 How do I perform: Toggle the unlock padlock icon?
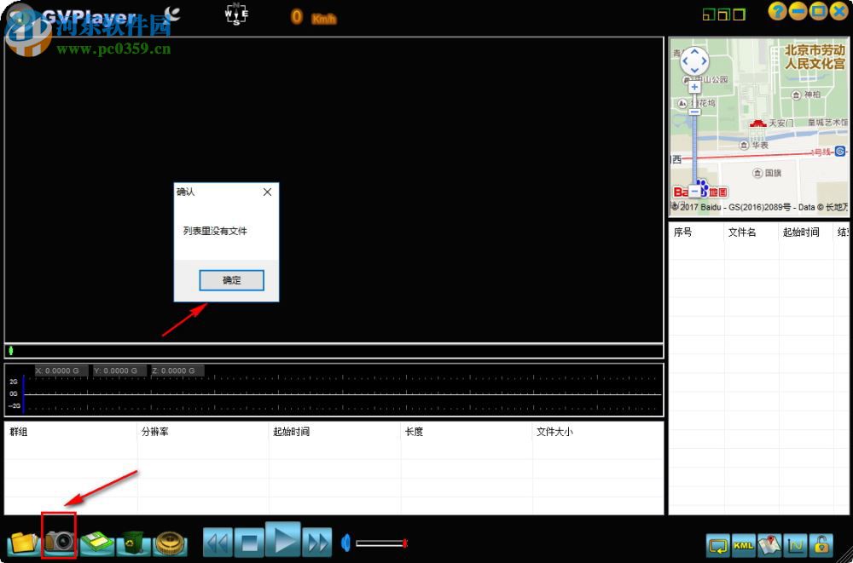point(821,545)
